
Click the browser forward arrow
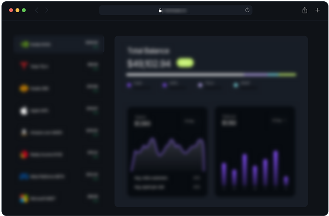pos(46,10)
